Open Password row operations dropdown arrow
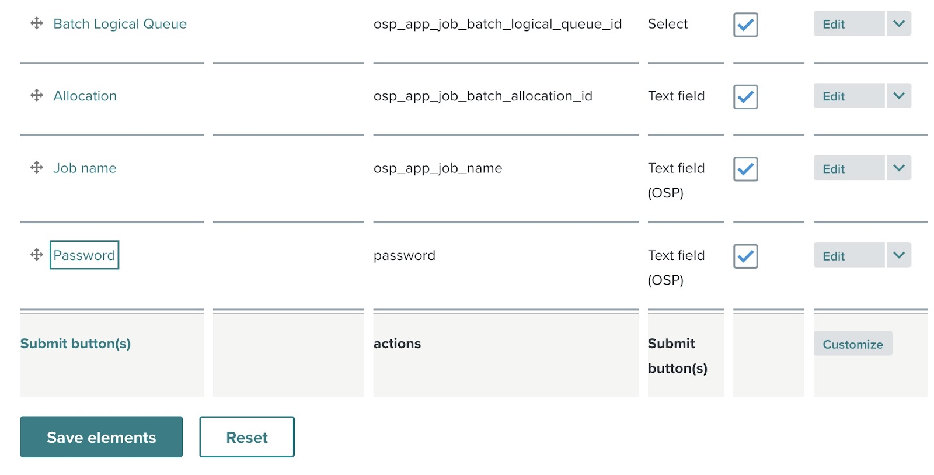Screen dimensions: 934x475 (x=898, y=255)
